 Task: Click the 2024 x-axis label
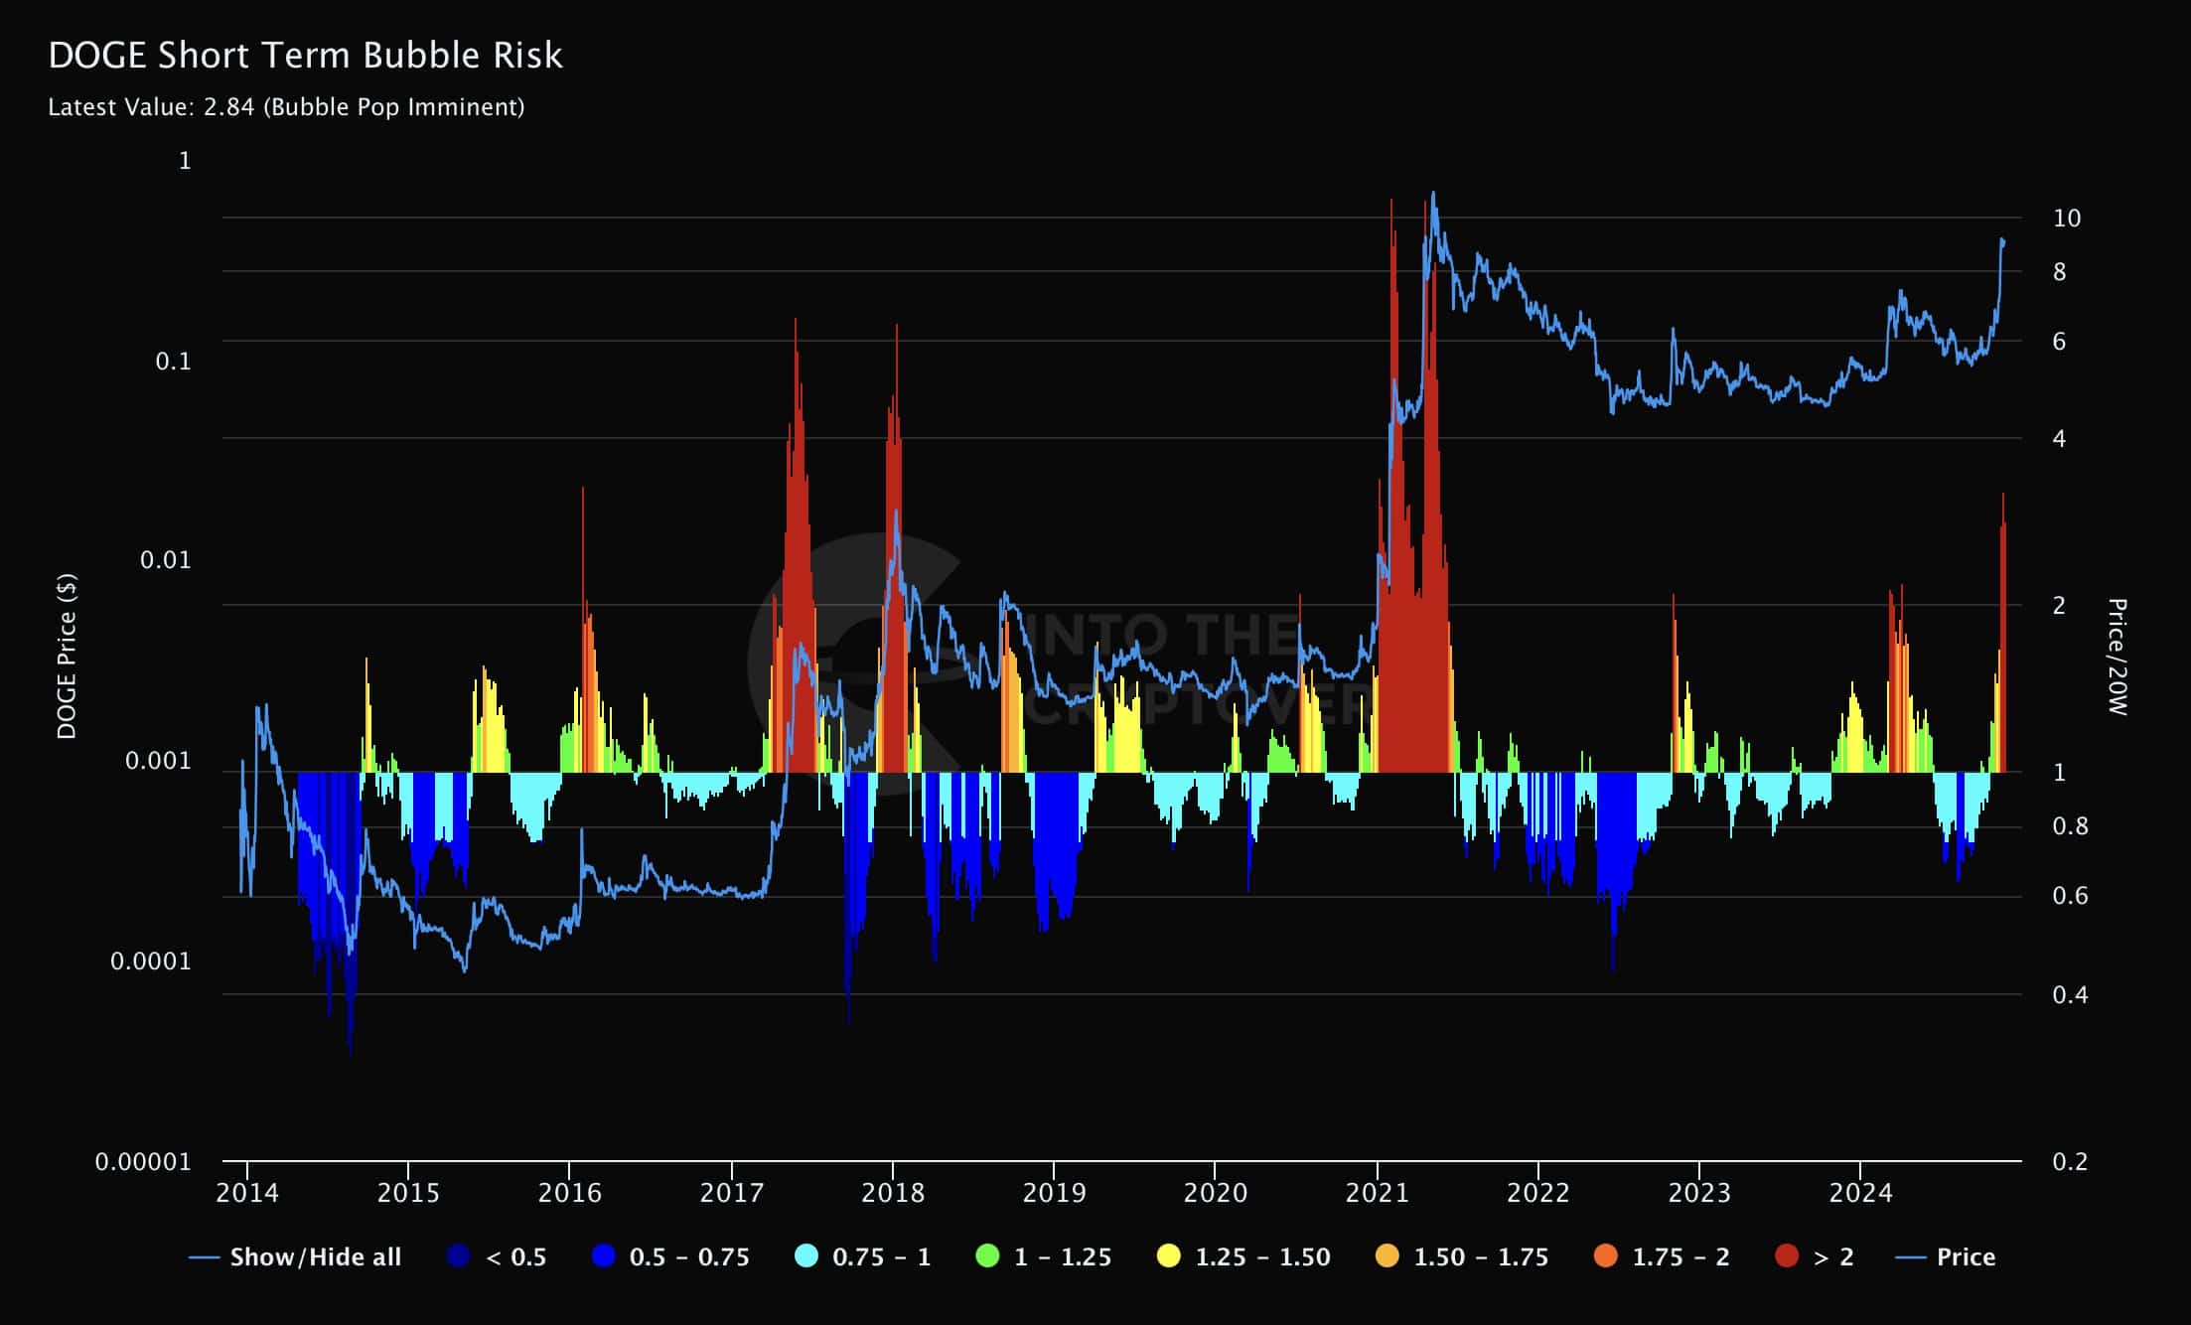point(1860,1192)
